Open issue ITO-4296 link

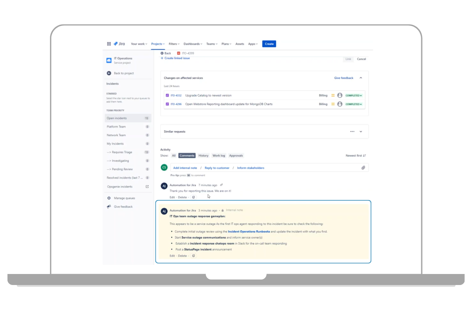pyautogui.click(x=176, y=104)
